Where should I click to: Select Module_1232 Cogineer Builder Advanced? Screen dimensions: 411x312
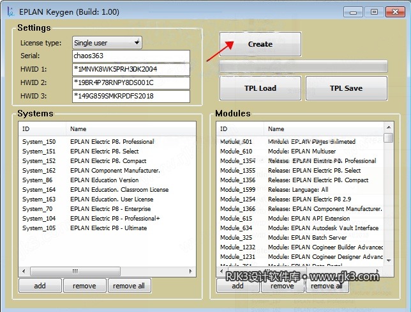point(300,247)
